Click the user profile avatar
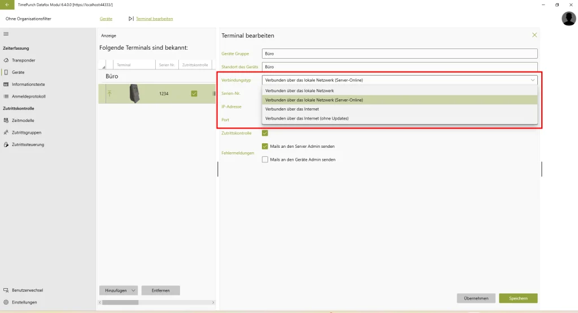Image resolution: width=578 pixels, height=313 pixels. pyautogui.click(x=568, y=19)
